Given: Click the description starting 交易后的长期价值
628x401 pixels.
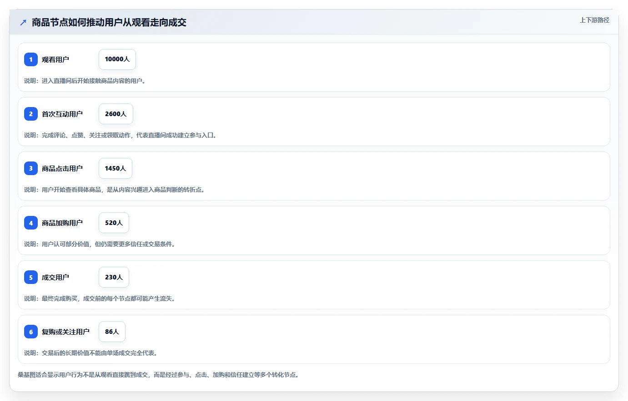Looking at the screenshot, I should [90, 353].
